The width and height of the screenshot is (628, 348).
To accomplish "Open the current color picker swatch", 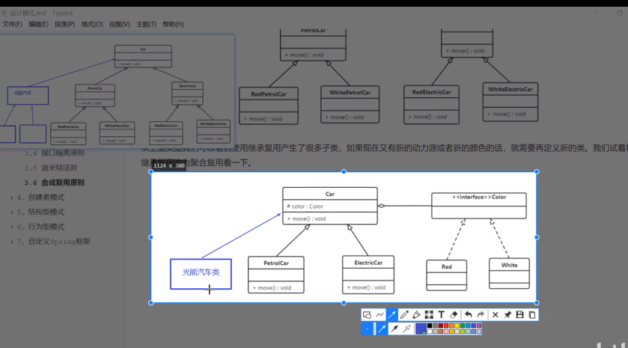I will pyautogui.click(x=421, y=329).
